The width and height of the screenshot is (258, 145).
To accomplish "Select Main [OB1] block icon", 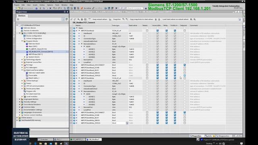I will (x=27, y=46).
